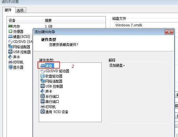Image resolution: width=178 pixels, height=137 pixels.
Task: Click the 串行端口 serial port icon
Action: click(x=43, y=101)
